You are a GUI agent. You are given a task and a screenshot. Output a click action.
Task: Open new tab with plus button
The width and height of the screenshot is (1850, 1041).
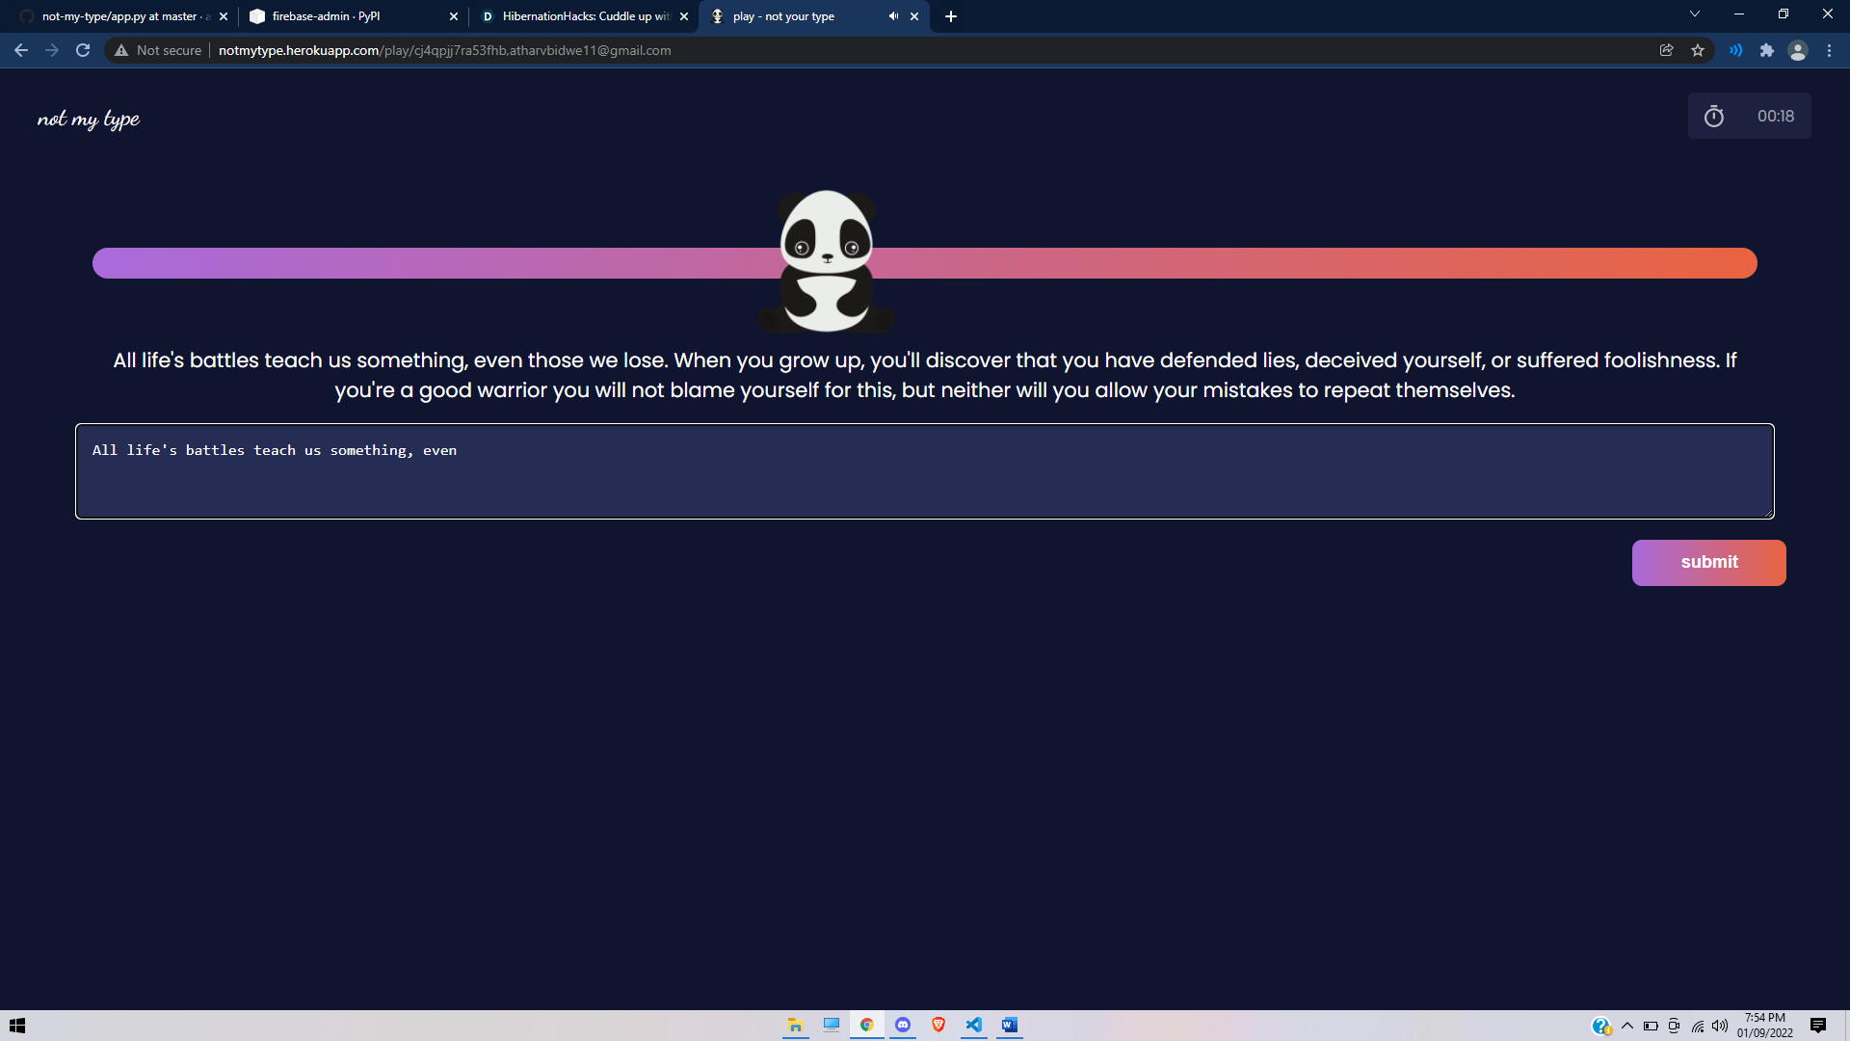pos(951,16)
